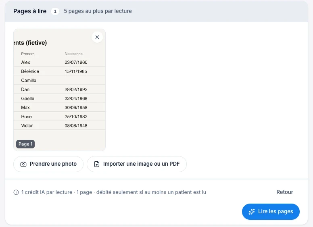Image resolution: width=313 pixels, height=227 pixels.
Task: Click the page count badge showing 1
Action: [55, 11]
